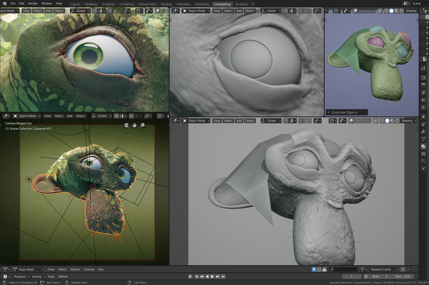Screen dimensions: 429x285
Task: Enable wireframe shading in top-right viewport
Action: tap(386, 11)
